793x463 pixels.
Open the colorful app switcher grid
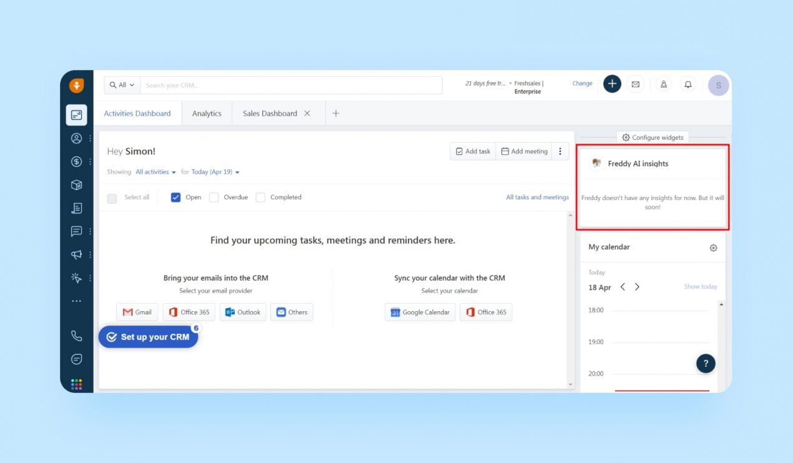76,384
